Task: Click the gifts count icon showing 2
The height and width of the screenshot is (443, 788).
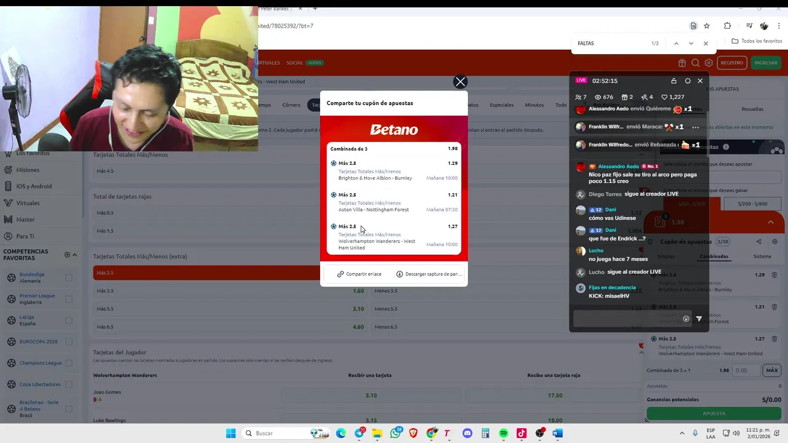Action: pos(624,97)
